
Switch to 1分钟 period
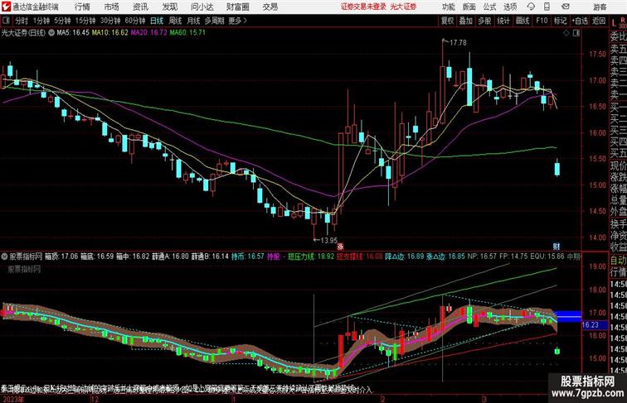[41, 21]
